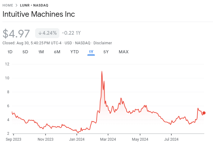Screen dimensions: 213x145
Task: Select the 1Y time range tab
Action: click(x=91, y=52)
